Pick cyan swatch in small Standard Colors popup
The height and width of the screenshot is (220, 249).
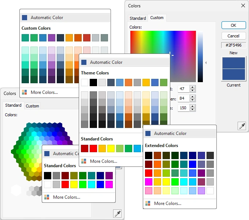(x=92, y=184)
